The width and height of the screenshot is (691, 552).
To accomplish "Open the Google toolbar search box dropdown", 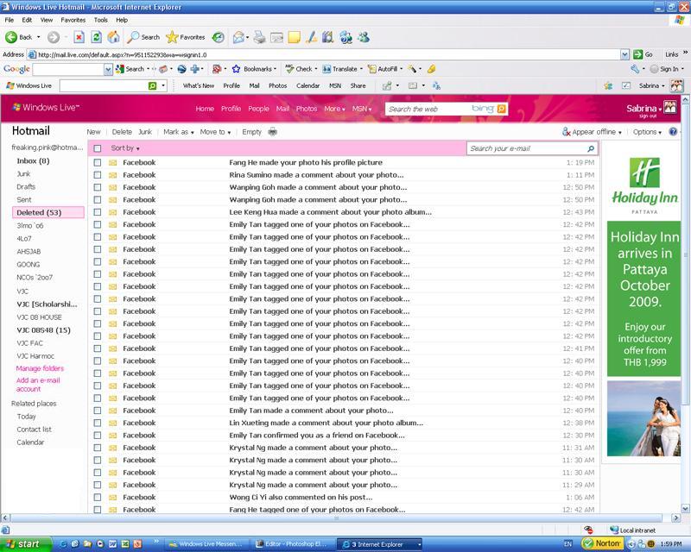I will [x=108, y=69].
